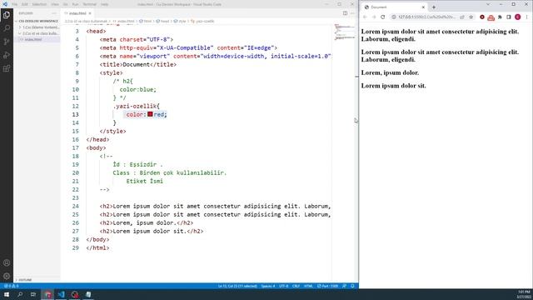
Task: Open the Run menu
Action: [76, 4]
